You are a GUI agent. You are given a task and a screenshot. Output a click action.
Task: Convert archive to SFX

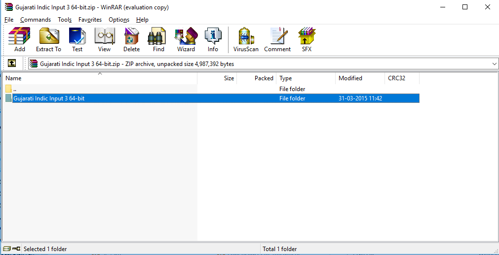coord(307,39)
